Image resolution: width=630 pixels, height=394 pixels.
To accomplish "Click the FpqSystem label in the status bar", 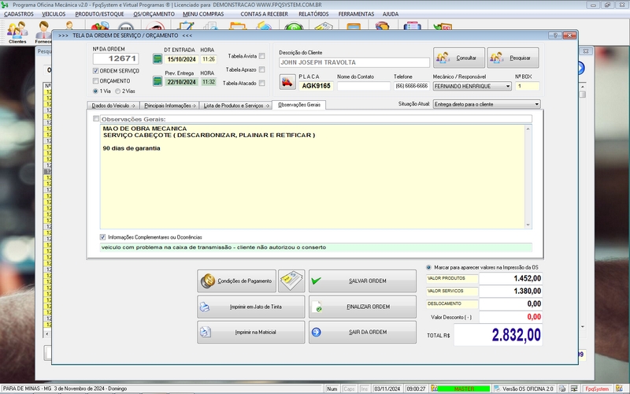I will click(x=597, y=388).
